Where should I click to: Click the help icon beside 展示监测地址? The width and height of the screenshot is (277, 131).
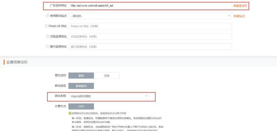pos(47,47)
